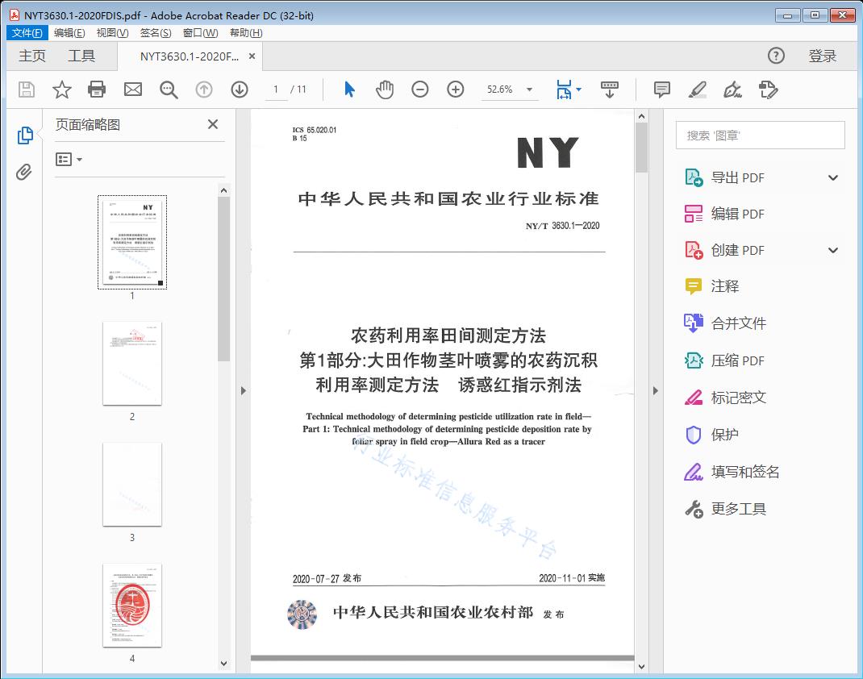Go to next page with down arrow
The width and height of the screenshot is (863, 679).
pyautogui.click(x=240, y=90)
